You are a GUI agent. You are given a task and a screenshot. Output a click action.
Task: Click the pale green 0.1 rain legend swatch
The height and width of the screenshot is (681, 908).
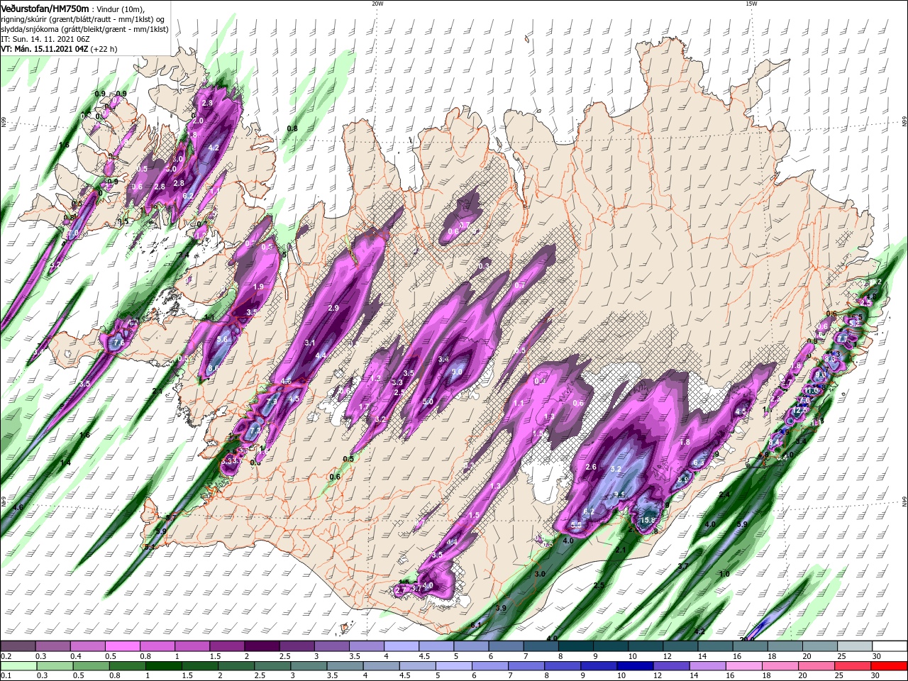point(18,666)
